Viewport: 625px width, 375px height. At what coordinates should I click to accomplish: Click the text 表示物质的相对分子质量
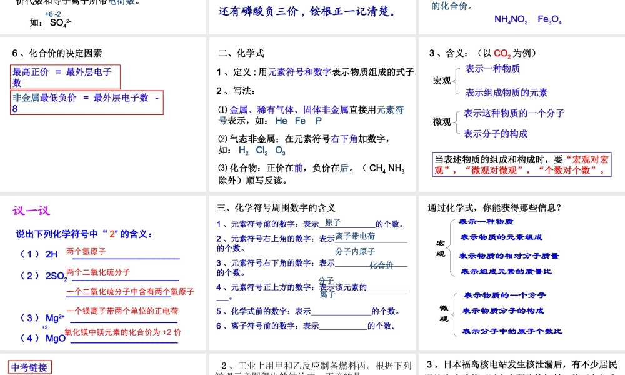coord(509,256)
